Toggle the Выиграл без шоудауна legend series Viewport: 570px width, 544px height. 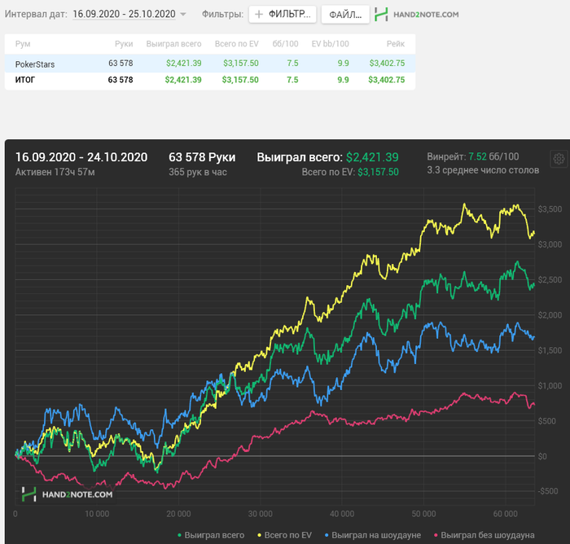pos(484,535)
